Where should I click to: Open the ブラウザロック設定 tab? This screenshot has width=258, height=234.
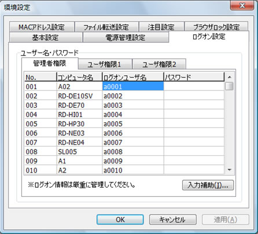tap(216, 27)
